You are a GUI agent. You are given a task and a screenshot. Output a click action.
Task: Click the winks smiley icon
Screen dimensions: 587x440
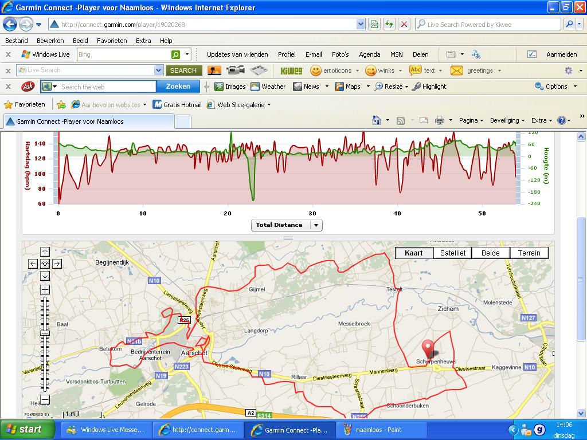(x=371, y=70)
